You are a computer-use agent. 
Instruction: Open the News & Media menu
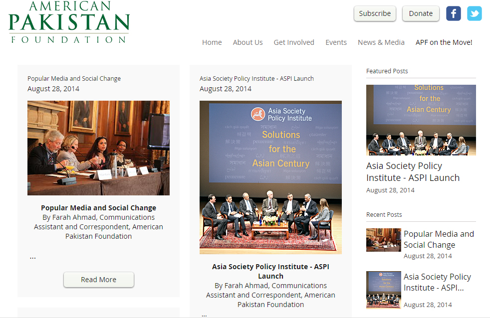[381, 42]
